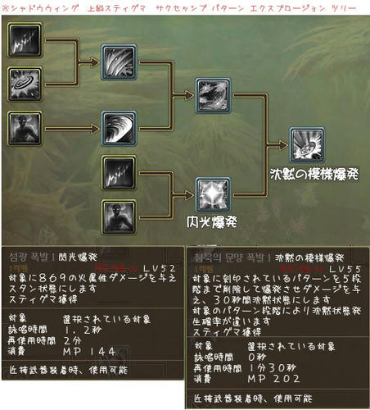
Task: Click the MP 144 cost value
Action: (89, 352)
